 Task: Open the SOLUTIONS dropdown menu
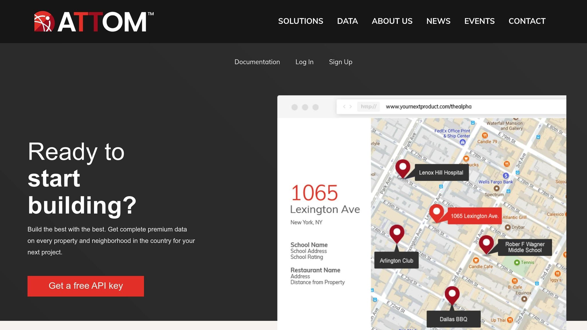tap(300, 21)
